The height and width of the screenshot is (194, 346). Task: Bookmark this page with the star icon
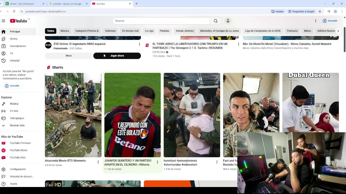click(320, 11)
